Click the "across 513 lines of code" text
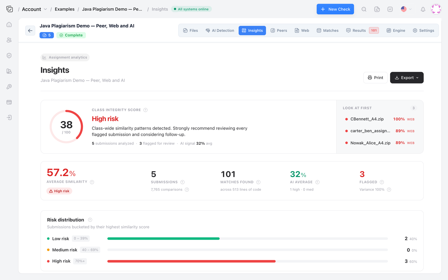The image size is (448, 280). tap(241, 190)
